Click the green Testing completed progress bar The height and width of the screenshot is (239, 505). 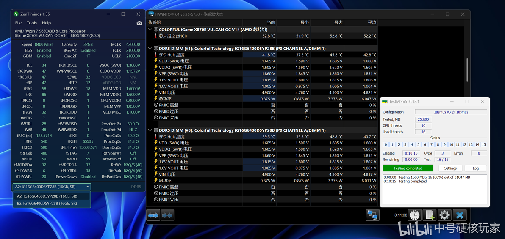tap(408, 168)
